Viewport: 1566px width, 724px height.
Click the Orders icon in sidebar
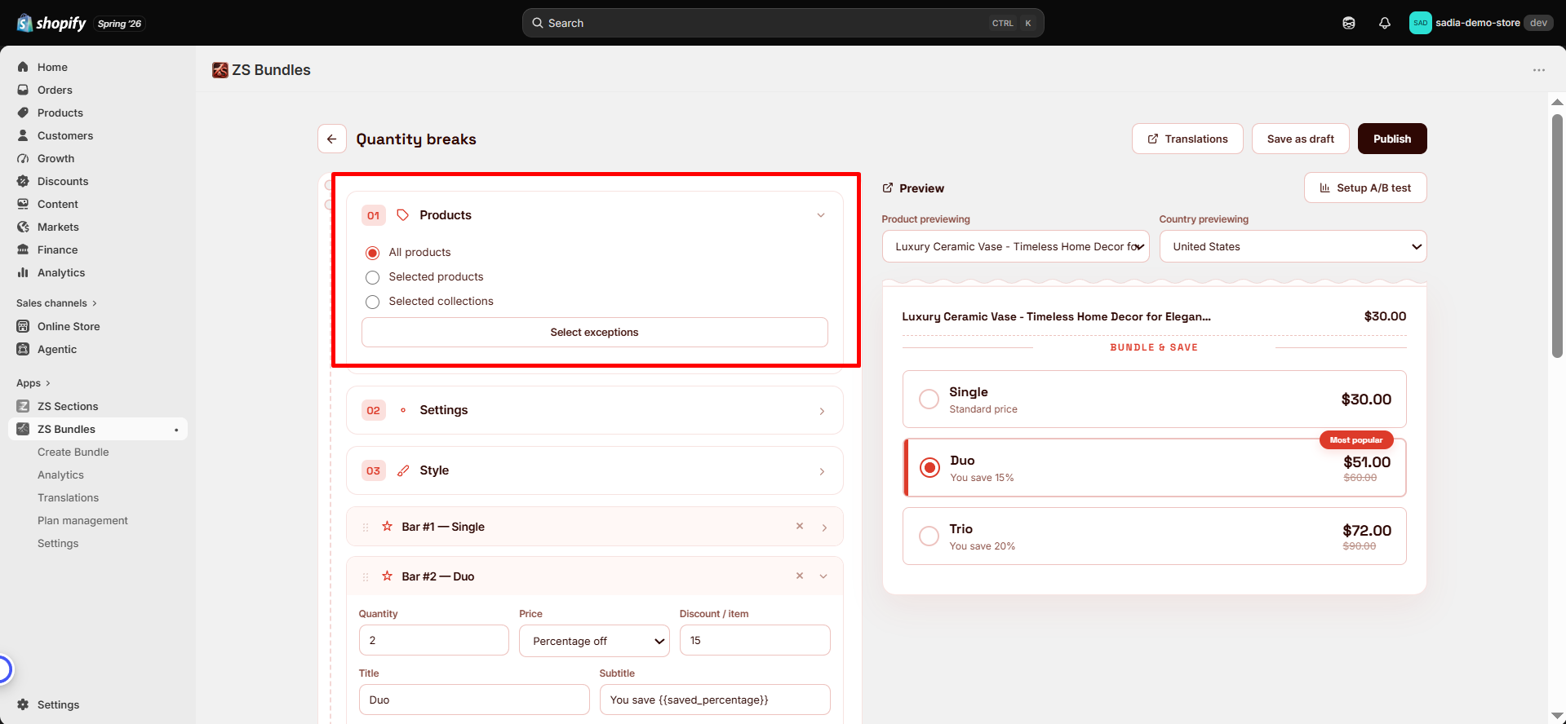tap(23, 90)
